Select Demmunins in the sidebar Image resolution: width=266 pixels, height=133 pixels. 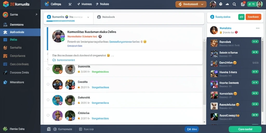pos(17,25)
